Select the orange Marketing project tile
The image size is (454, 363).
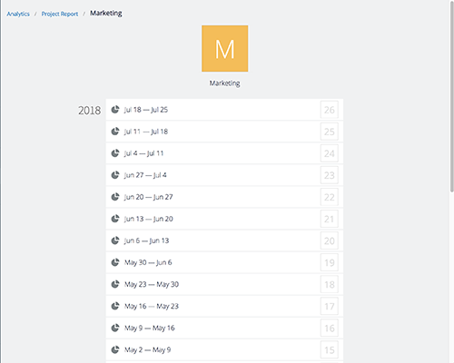click(x=225, y=48)
